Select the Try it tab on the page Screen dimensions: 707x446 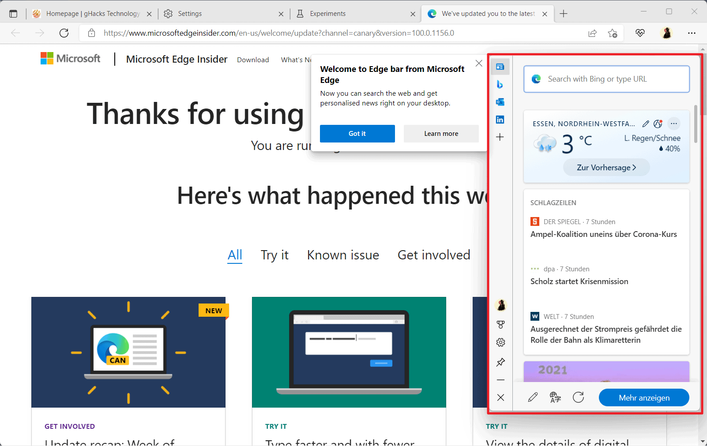click(275, 255)
